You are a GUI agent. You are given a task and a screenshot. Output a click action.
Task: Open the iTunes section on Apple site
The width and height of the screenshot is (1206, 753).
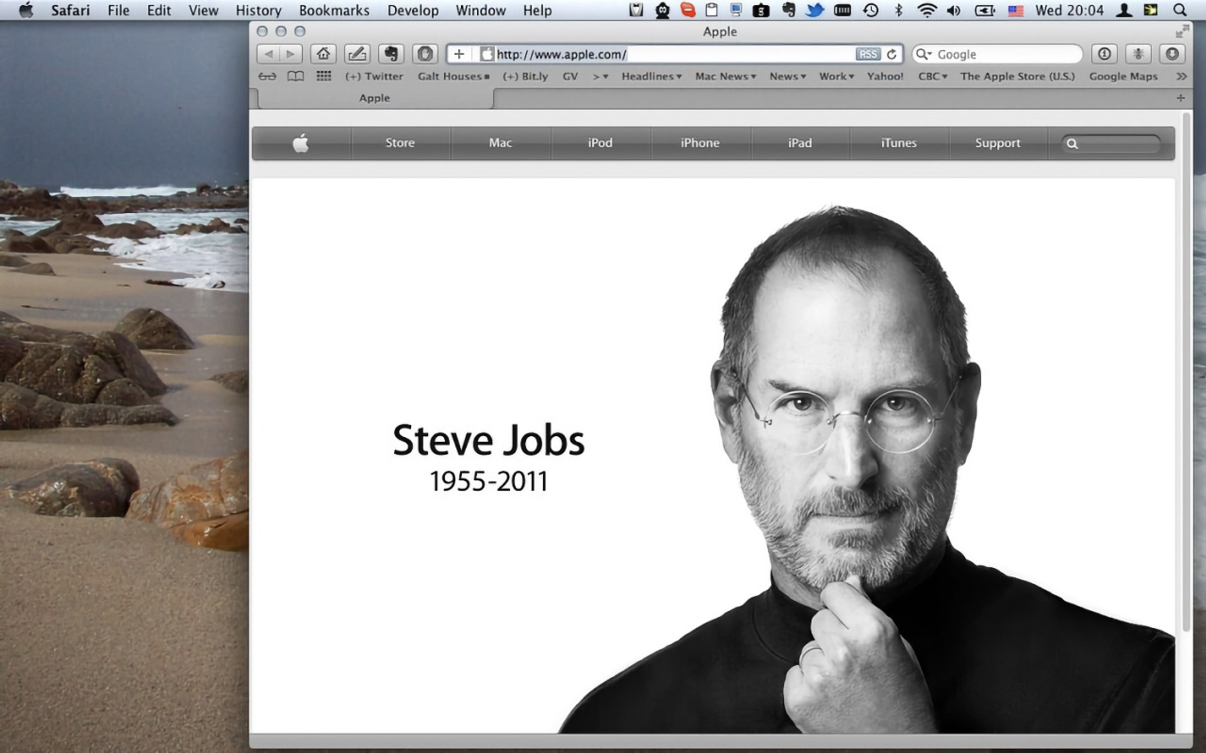(899, 143)
